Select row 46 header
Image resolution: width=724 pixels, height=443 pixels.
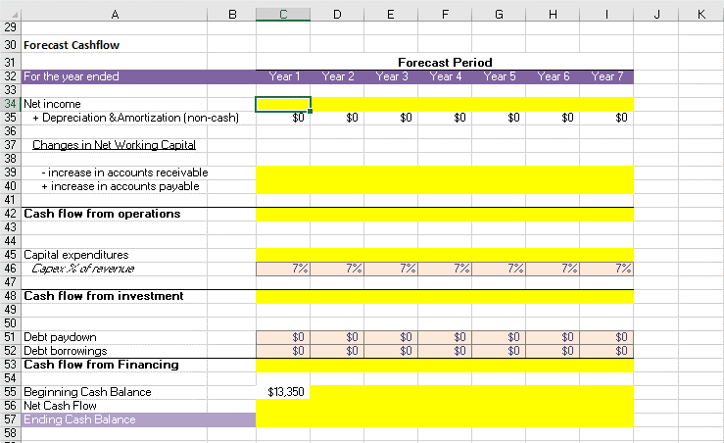coord(10,269)
